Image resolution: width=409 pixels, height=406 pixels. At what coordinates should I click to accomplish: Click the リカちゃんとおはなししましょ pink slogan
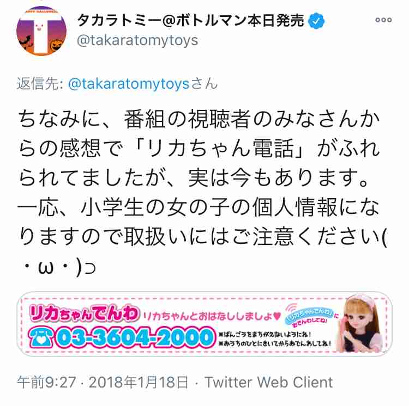pyautogui.click(x=212, y=316)
